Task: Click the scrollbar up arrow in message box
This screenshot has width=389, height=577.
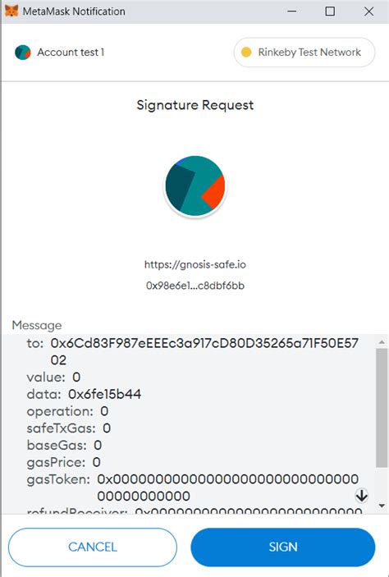Action: (382, 342)
